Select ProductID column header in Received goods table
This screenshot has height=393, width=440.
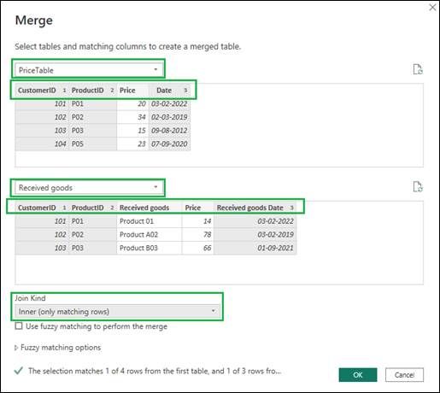(x=92, y=208)
